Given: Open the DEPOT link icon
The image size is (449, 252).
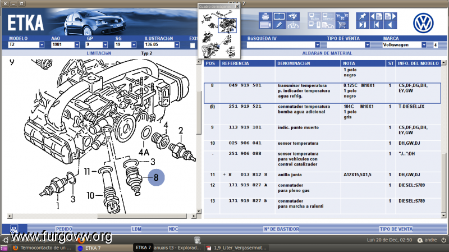Looking at the screenshot, I should [x=328, y=16].
